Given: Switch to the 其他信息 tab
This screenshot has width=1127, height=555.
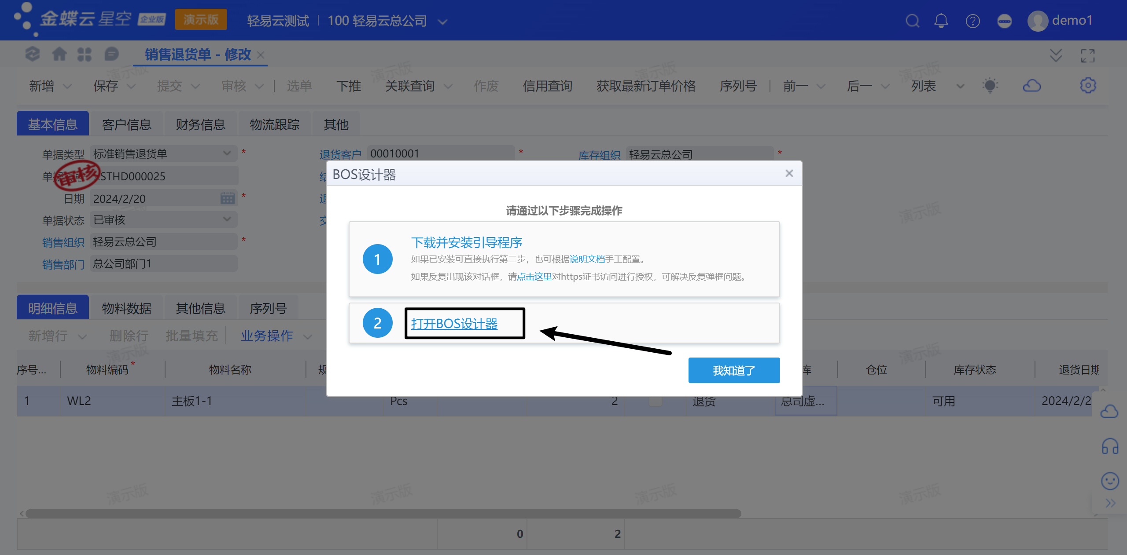Looking at the screenshot, I should click(200, 308).
